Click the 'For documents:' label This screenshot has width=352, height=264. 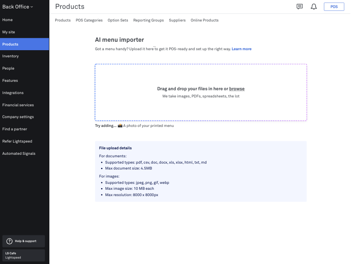pyautogui.click(x=113, y=156)
